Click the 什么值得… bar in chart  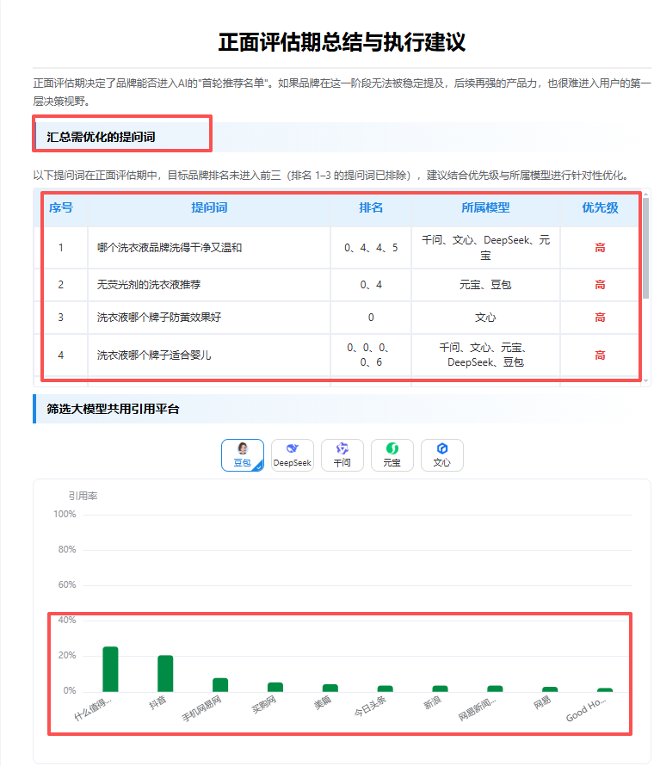tap(110, 670)
